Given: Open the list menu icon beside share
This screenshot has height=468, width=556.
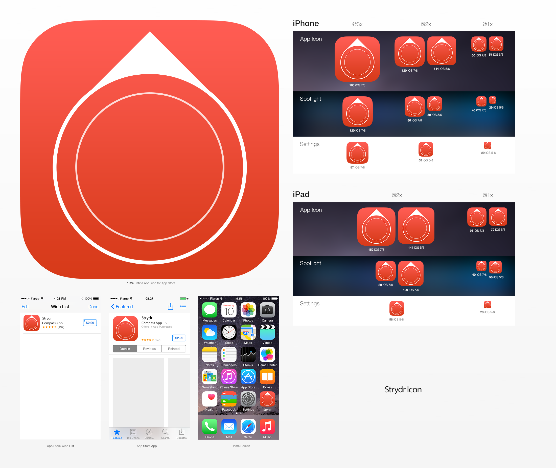Looking at the screenshot, I should (x=183, y=306).
